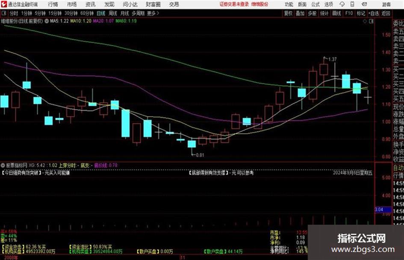Open the 财富圈 menu

coord(153,4)
